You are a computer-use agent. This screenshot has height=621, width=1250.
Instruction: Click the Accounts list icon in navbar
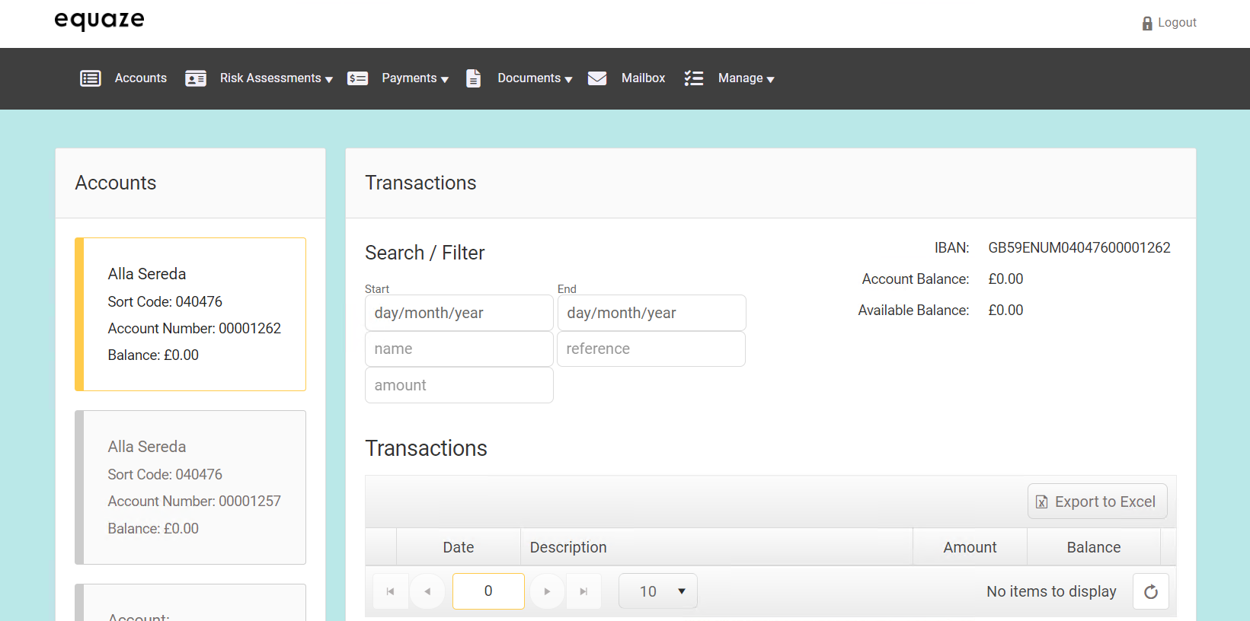point(91,78)
